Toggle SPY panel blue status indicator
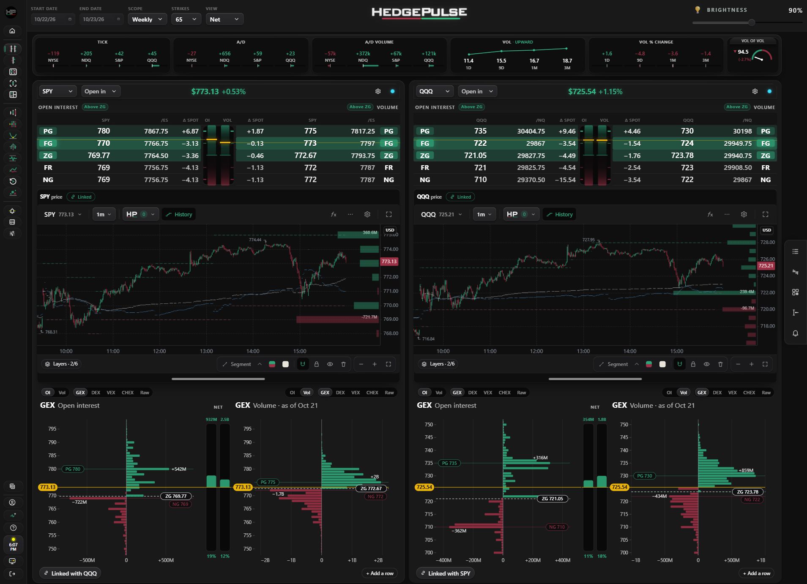807x584 pixels. (392, 91)
